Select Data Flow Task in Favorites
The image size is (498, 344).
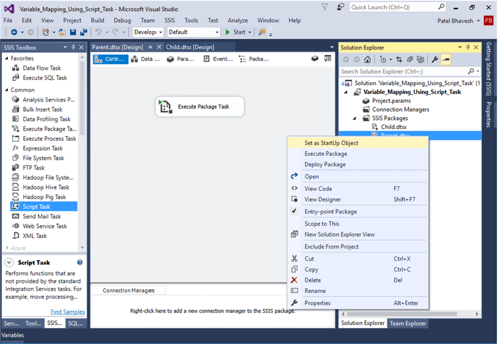pos(42,68)
